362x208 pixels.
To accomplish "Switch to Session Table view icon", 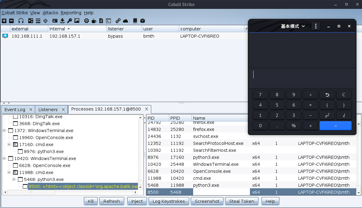I will tap(38, 21).
